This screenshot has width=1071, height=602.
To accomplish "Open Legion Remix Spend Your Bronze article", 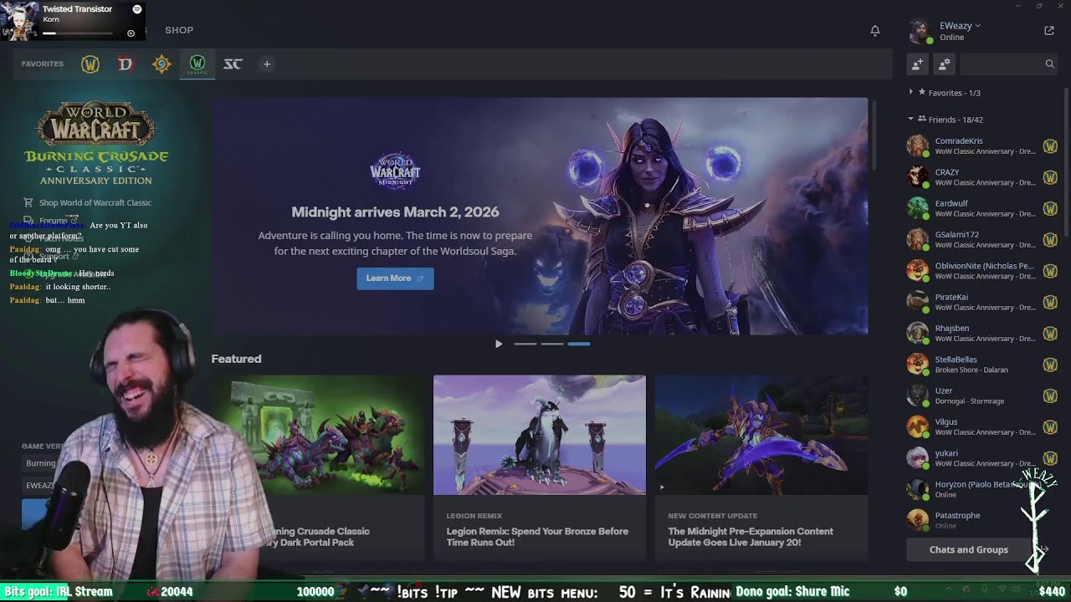I will coord(537,537).
